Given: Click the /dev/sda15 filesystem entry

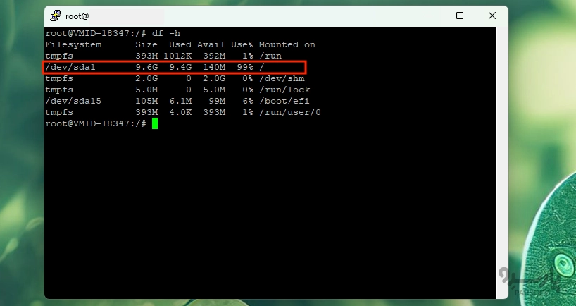Looking at the screenshot, I should click(x=73, y=101).
